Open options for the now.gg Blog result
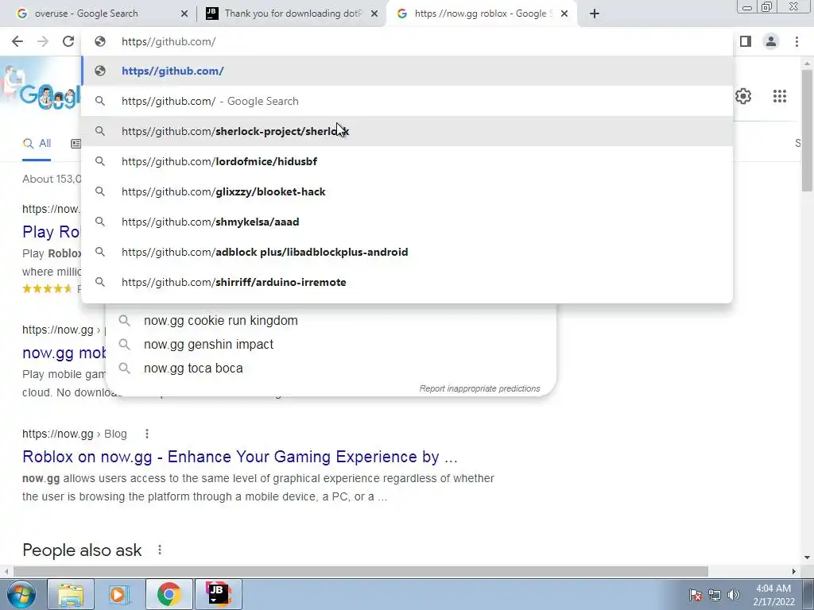The width and height of the screenshot is (814, 610). (147, 434)
